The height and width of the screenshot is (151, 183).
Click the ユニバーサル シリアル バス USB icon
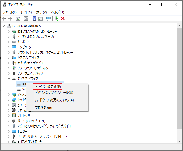click(14, 137)
